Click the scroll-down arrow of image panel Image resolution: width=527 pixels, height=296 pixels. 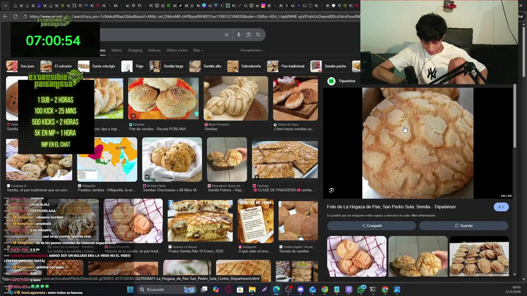(515, 274)
